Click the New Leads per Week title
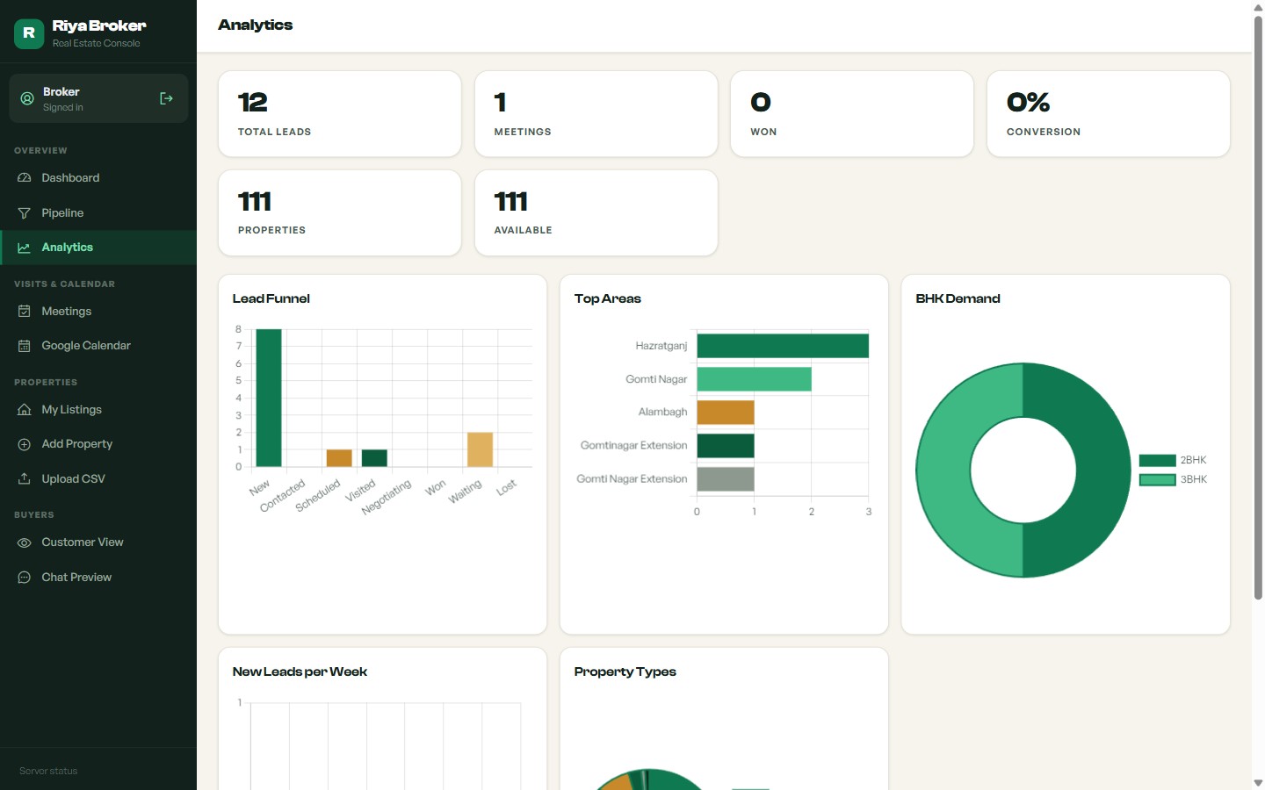This screenshot has height=790, width=1265. coord(300,671)
